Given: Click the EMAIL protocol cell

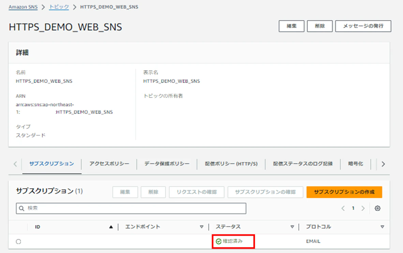Looking at the screenshot, I should pyautogui.click(x=313, y=241).
